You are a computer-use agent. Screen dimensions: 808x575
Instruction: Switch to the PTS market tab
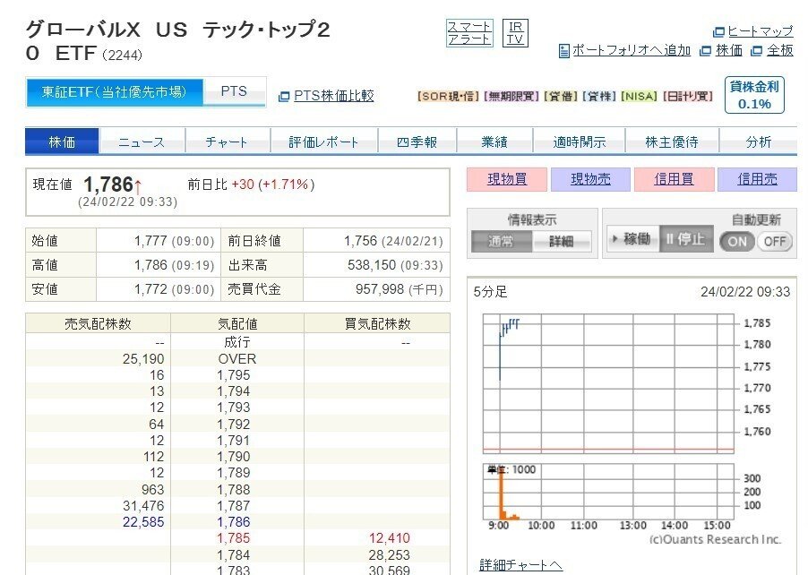[x=235, y=91]
